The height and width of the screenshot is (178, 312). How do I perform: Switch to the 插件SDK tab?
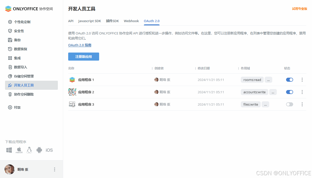click(112, 21)
